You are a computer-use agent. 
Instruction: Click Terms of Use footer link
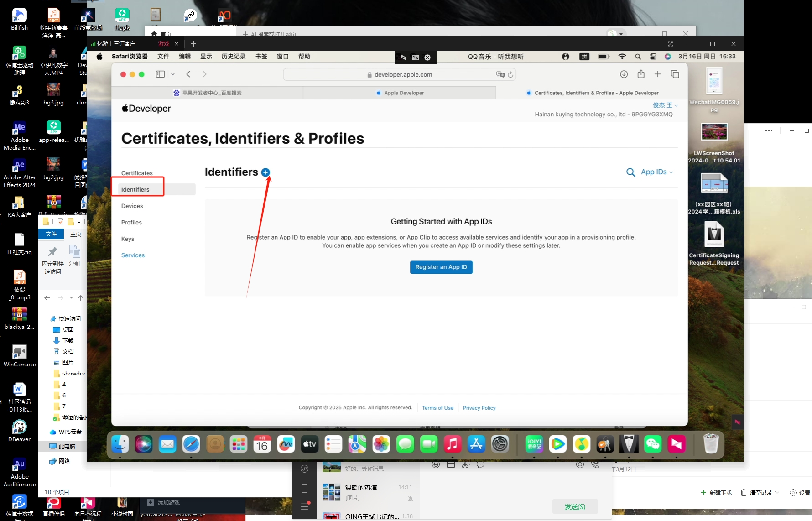[x=437, y=408]
